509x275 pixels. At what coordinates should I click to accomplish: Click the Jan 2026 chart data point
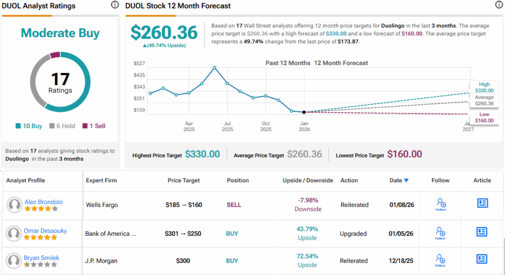pos(304,112)
